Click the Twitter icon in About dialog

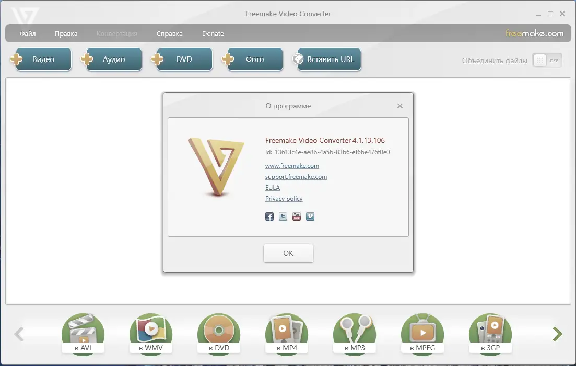tap(283, 216)
